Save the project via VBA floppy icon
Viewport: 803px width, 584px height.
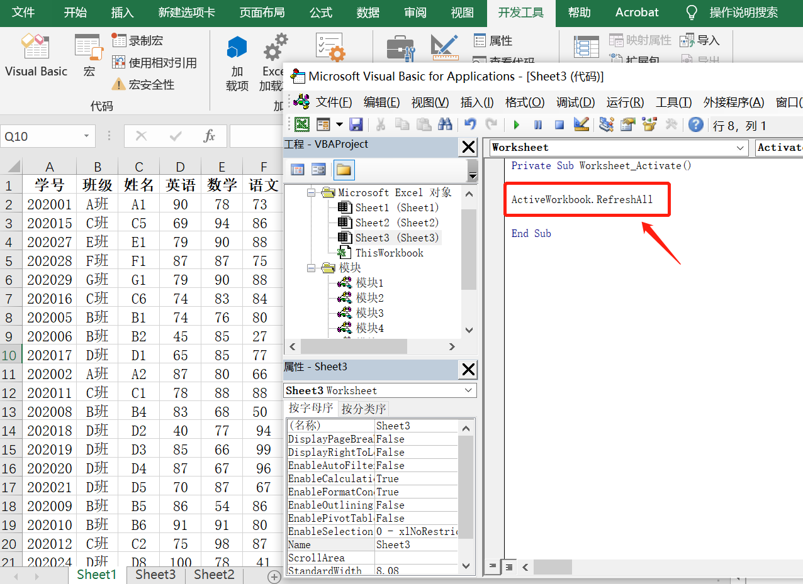[x=356, y=124]
